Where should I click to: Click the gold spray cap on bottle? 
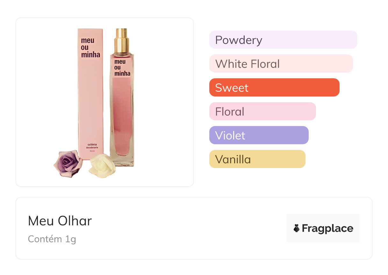point(122,41)
